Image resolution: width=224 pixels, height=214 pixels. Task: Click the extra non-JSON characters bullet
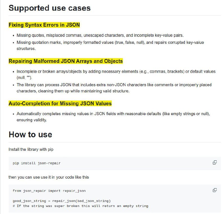(114, 88)
